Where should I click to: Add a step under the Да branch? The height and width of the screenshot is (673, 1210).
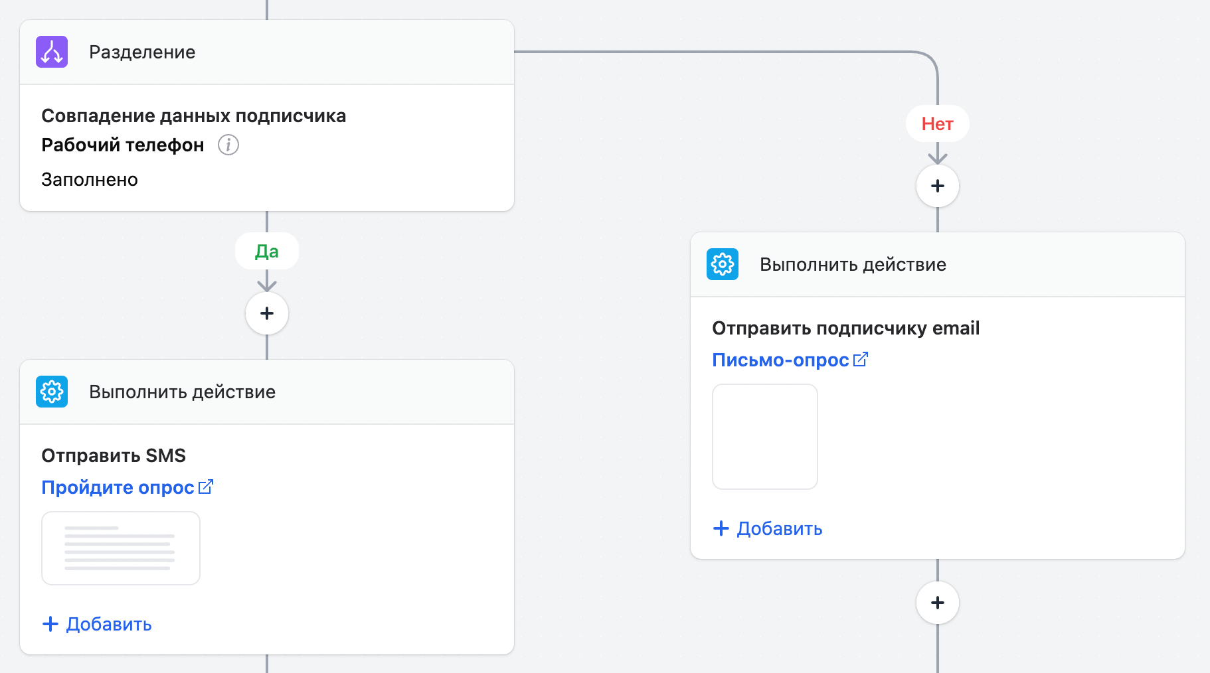point(267,313)
